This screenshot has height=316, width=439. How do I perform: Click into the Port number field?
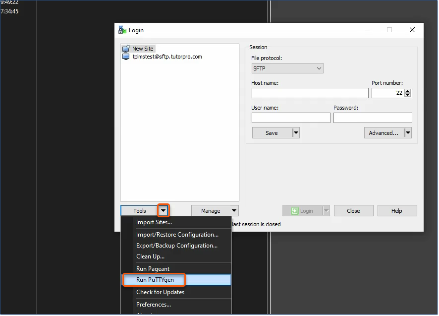pos(388,93)
